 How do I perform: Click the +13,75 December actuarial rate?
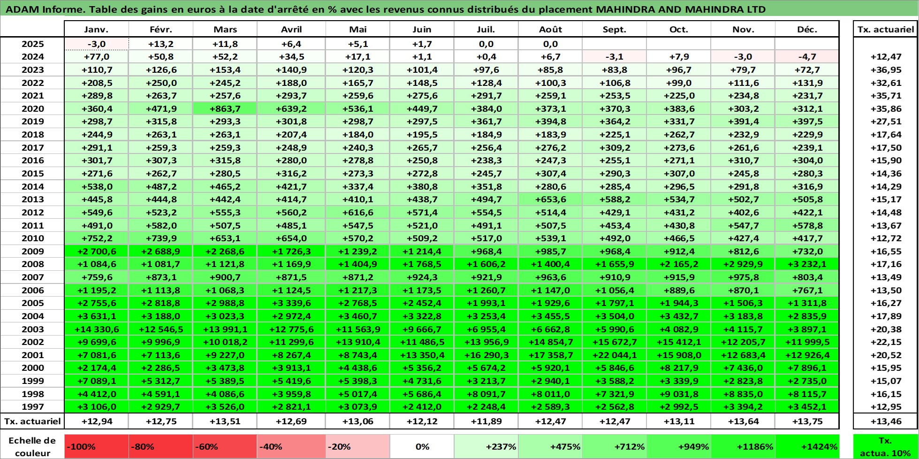click(x=807, y=421)
